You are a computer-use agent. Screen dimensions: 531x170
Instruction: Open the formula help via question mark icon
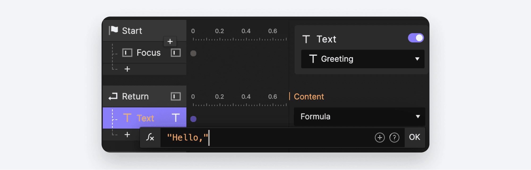click(395, 137)
